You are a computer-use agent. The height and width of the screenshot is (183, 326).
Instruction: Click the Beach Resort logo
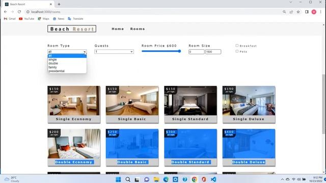(72, 28)
